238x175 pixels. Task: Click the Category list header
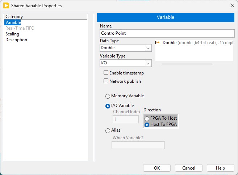point(46,17)
